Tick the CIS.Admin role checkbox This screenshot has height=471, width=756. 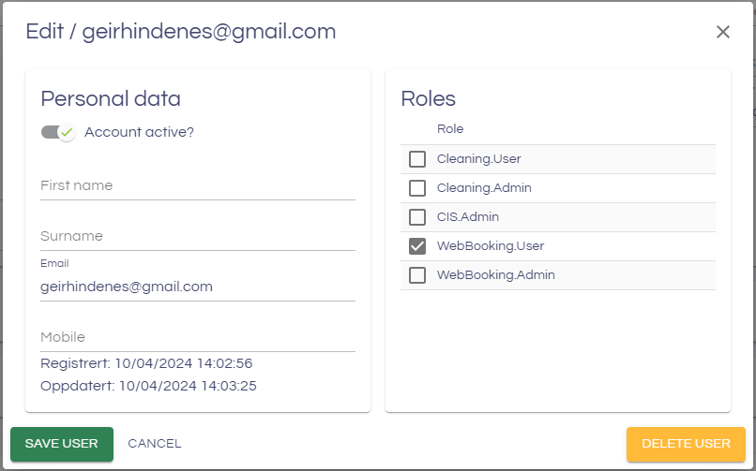(x=417, y=217)
